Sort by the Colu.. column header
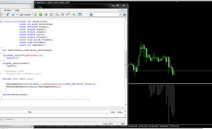 [x=120, y=112]
